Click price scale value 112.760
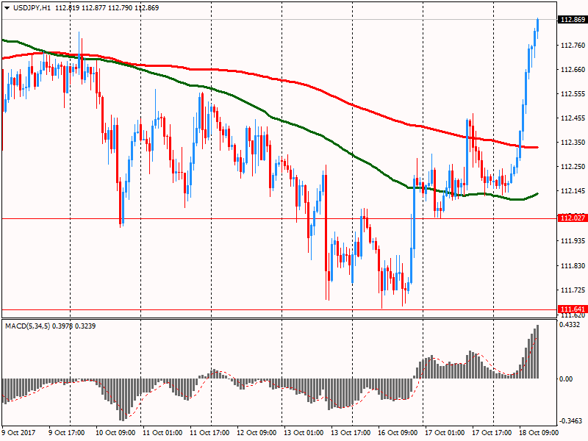 tap(573, 46)
